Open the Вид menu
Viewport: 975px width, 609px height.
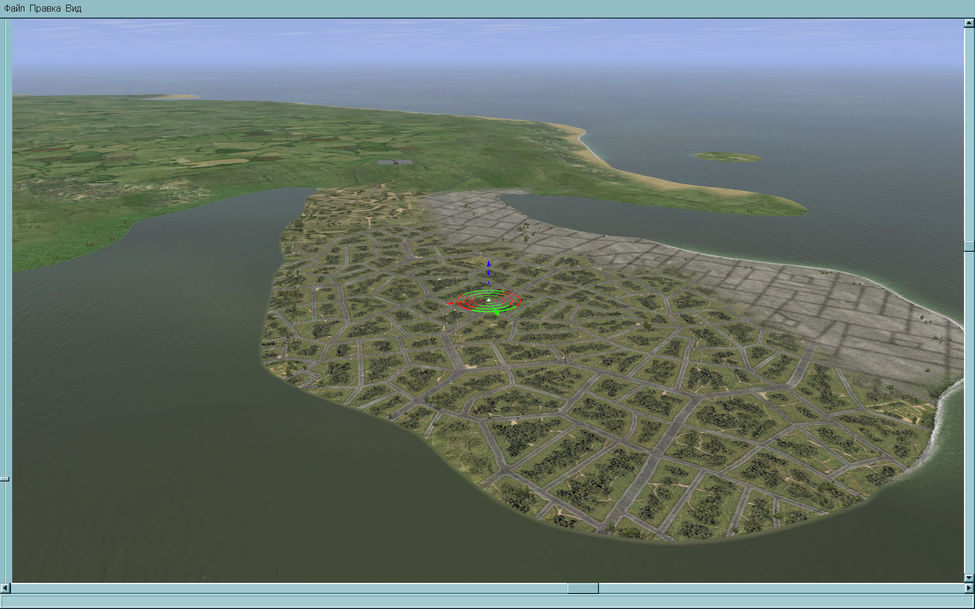[x=74, y=9]
